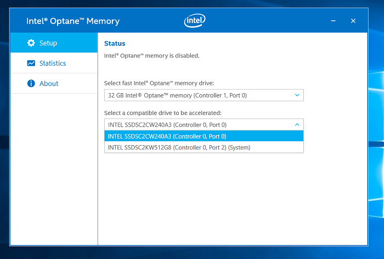Click the Intel logo in title bar

(194, 21)
